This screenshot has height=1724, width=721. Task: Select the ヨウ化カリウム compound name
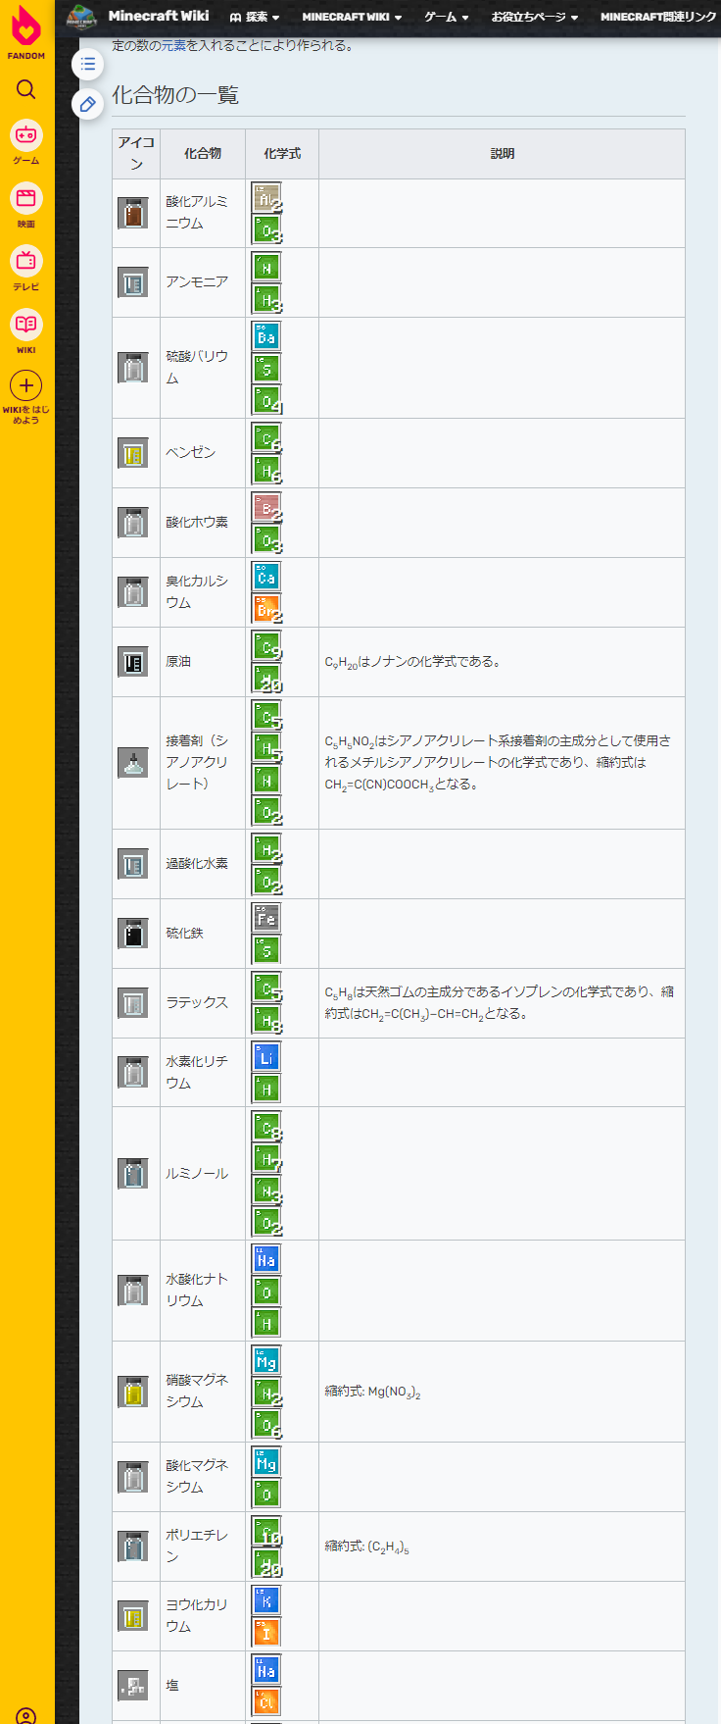click(197, 1615)
